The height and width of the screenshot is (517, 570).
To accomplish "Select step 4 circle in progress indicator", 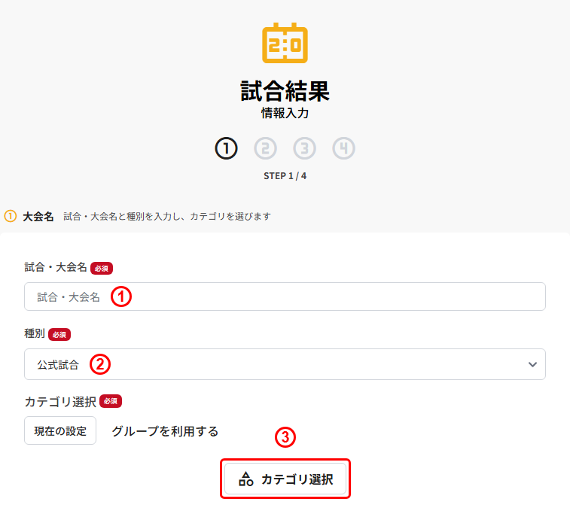I will (x=344, y=148).
